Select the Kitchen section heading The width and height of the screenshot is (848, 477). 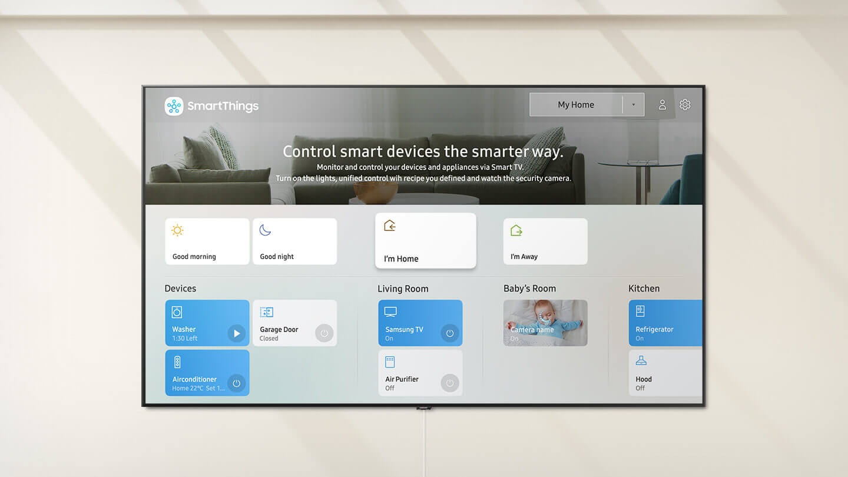[644, 289]
